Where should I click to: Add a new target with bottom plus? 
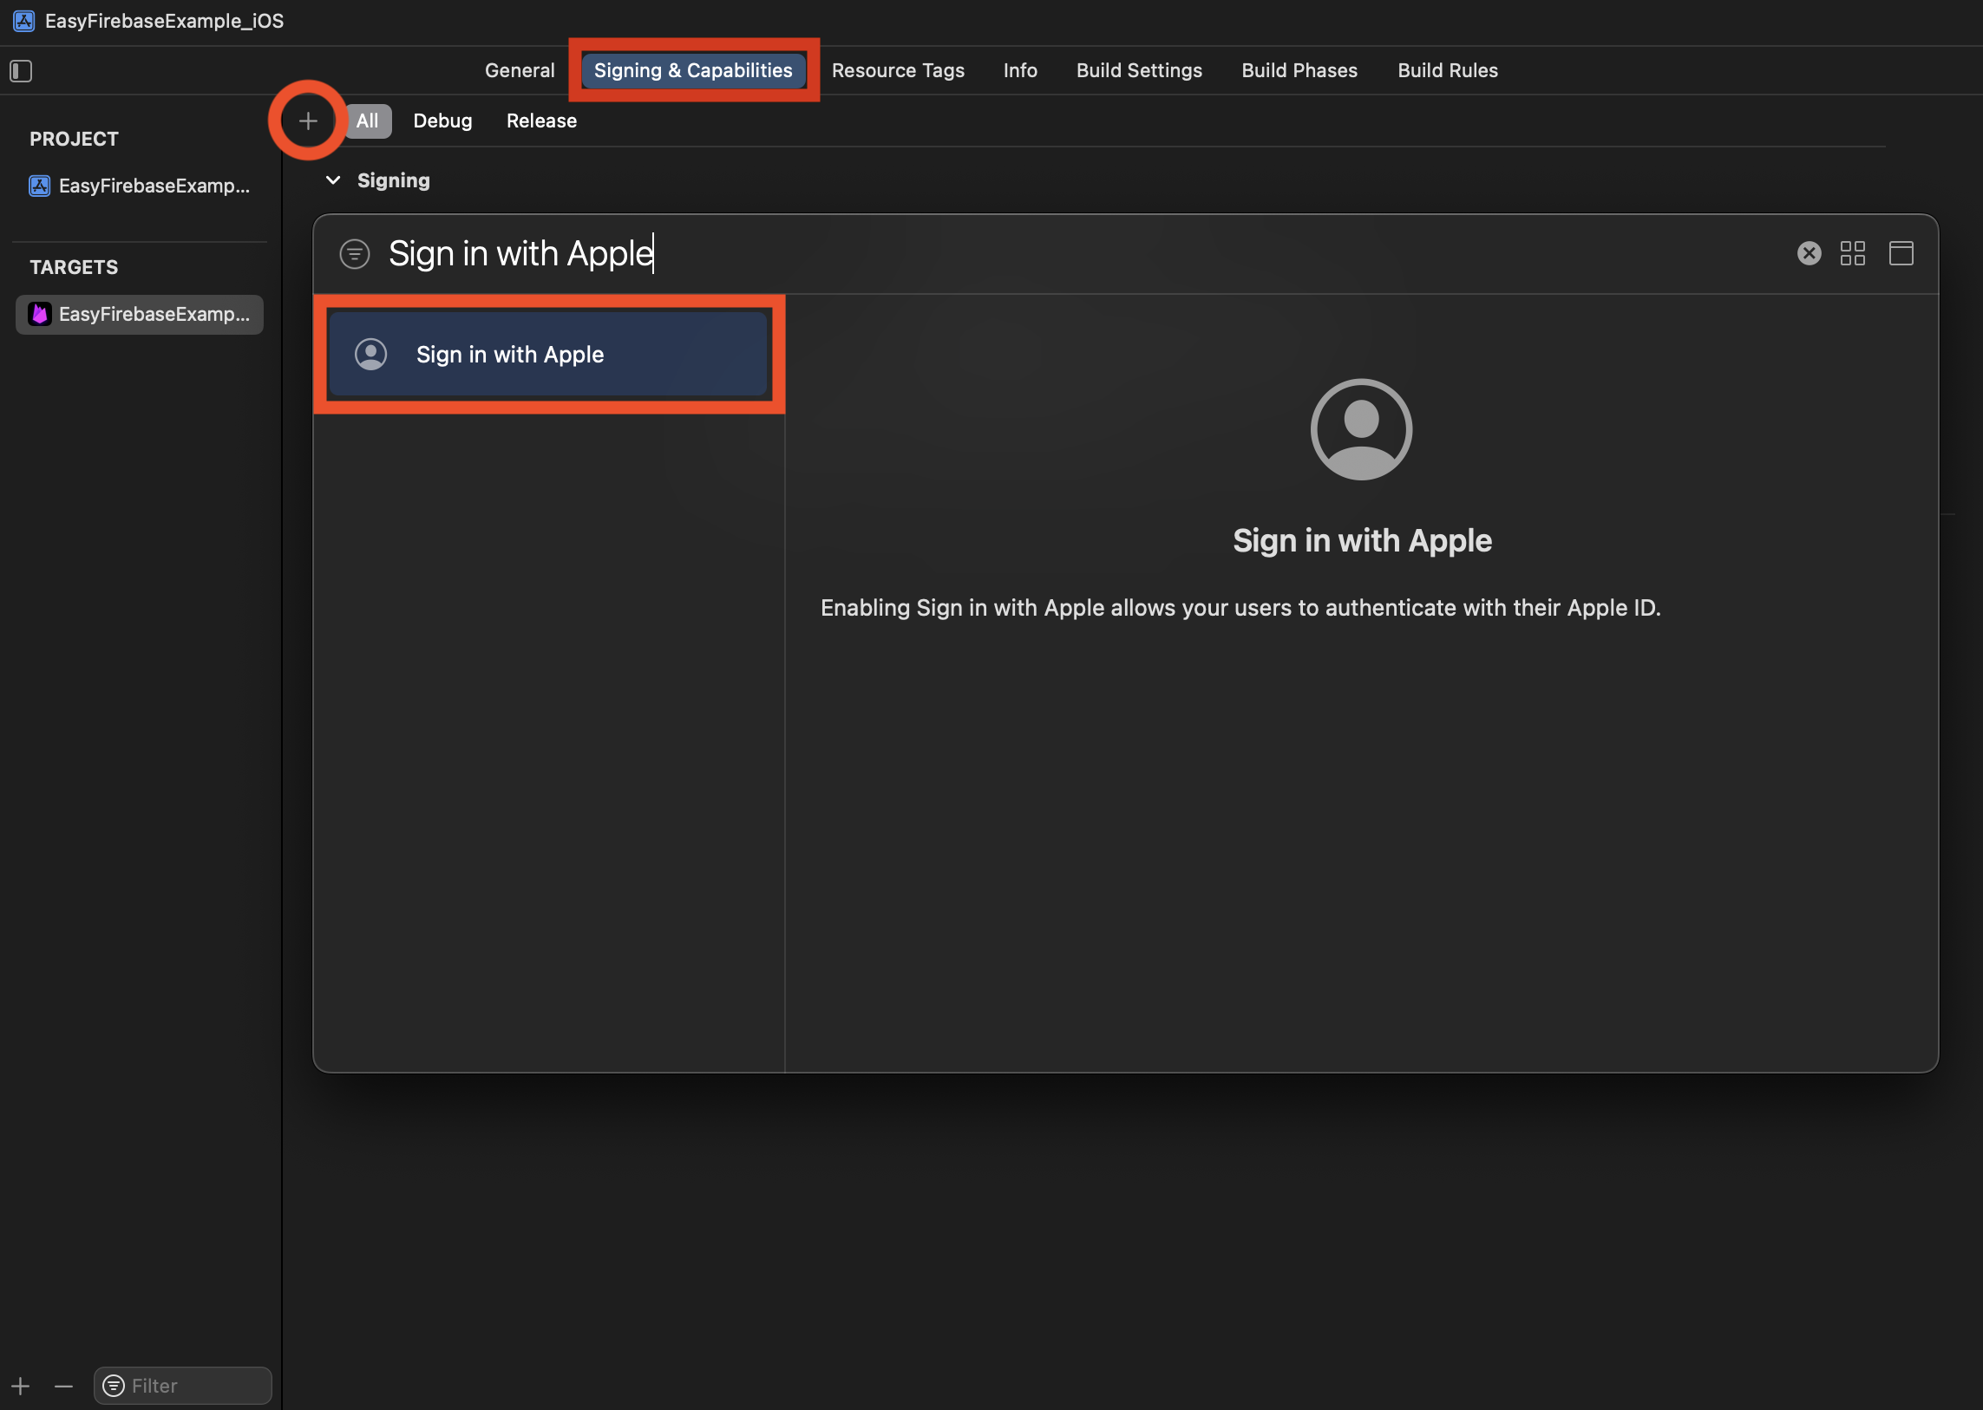(x=21, y=1386)
